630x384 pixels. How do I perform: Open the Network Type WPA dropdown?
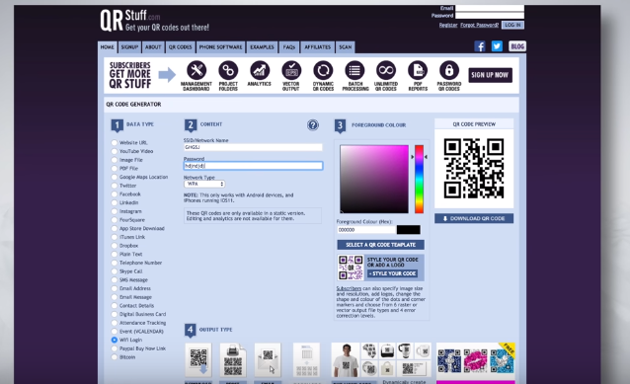click(204, 184)
